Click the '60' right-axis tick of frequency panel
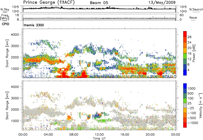 coord(181,15)
